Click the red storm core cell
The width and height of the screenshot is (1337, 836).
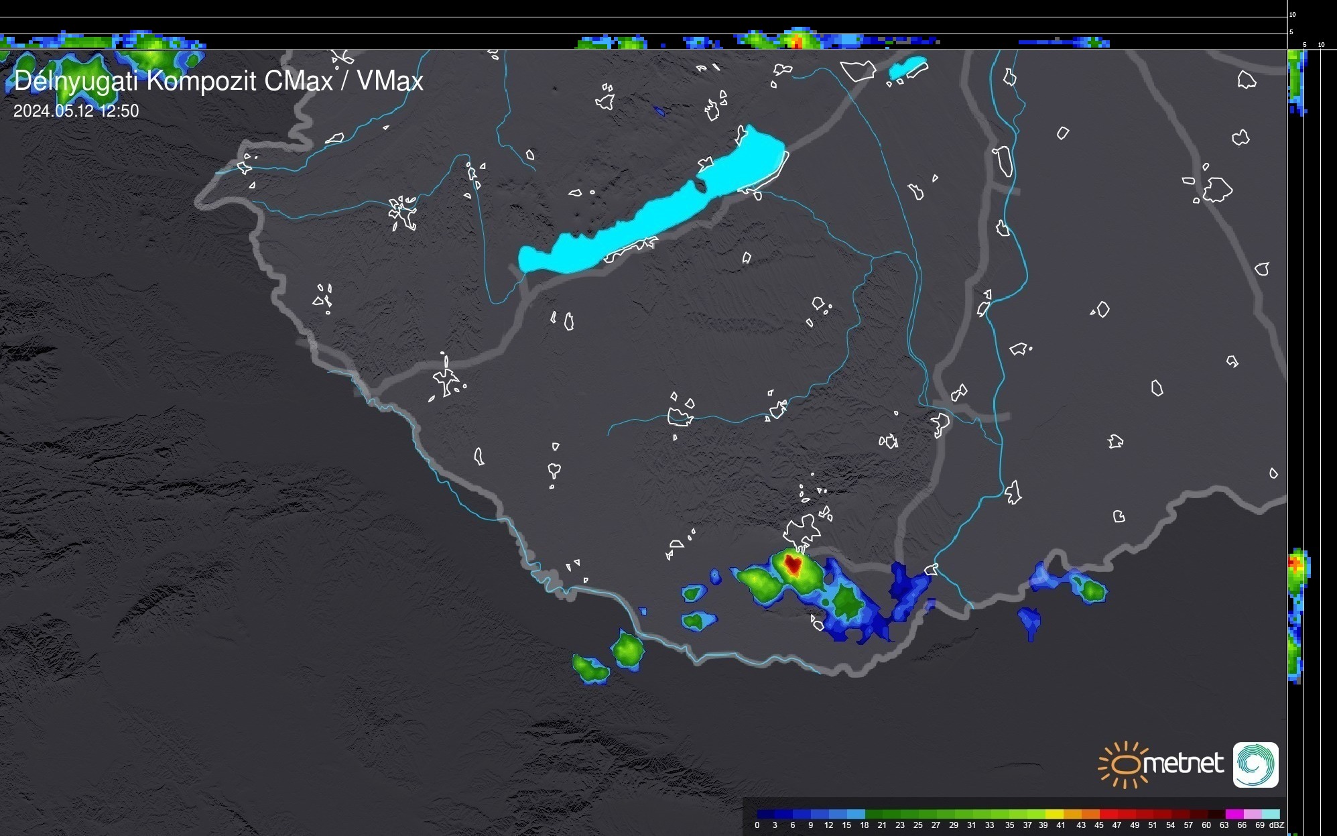(x=793, y=564)
